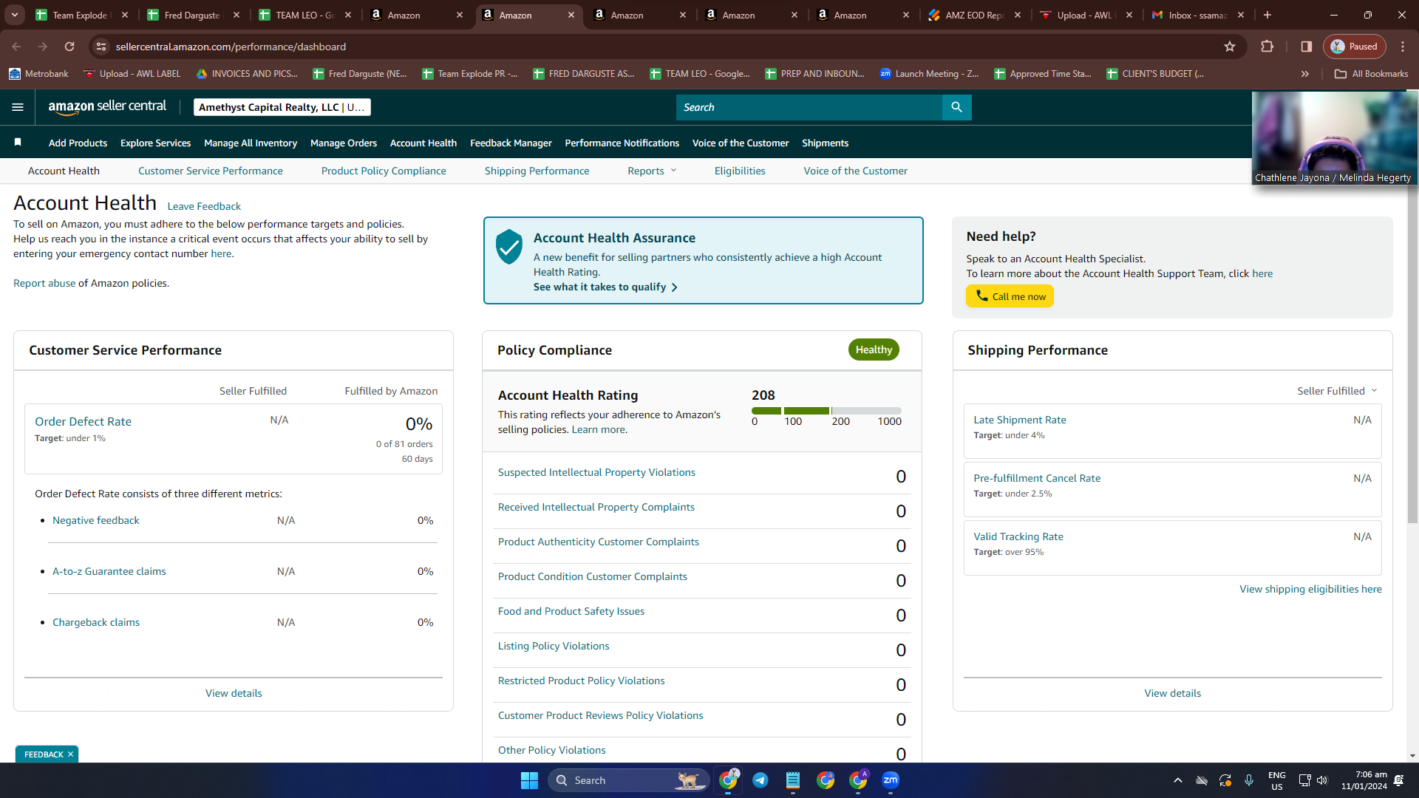Open the Listing Policy Violations link
Image resolution: width=1419 pixels, height=798 pixels.
tap(554, 646)
